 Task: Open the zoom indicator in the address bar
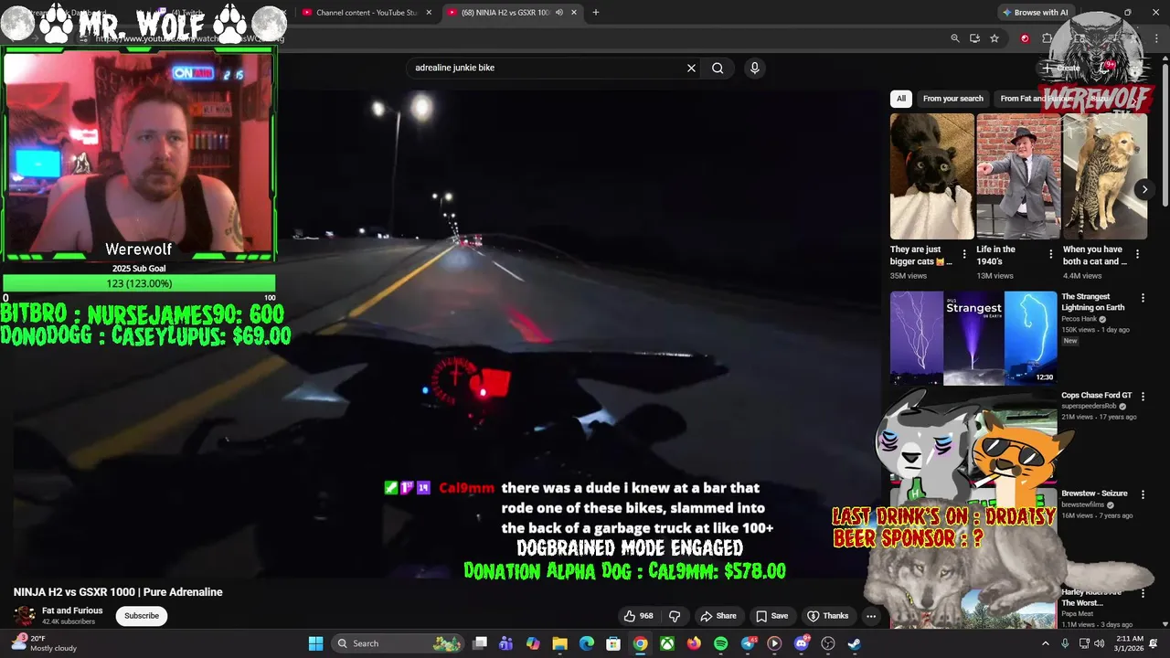[955, 38]
